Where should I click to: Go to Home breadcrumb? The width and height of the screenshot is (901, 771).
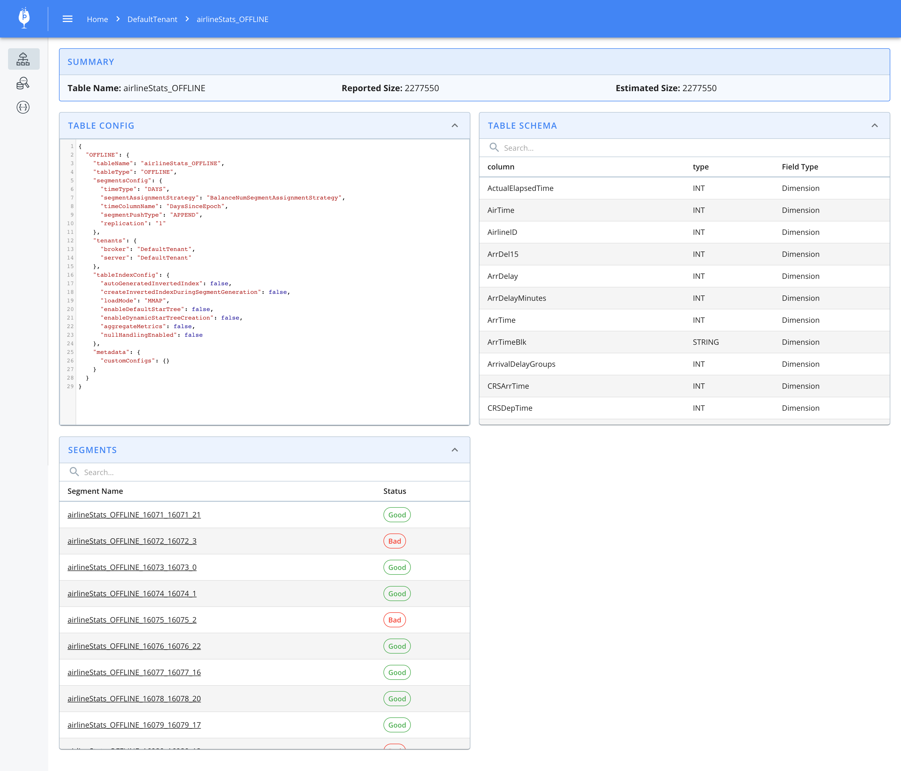pyautogui.click(x=97, y=19)
